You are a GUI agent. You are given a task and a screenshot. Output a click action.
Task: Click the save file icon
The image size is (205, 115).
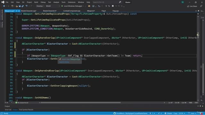click(x=20, y=6)
